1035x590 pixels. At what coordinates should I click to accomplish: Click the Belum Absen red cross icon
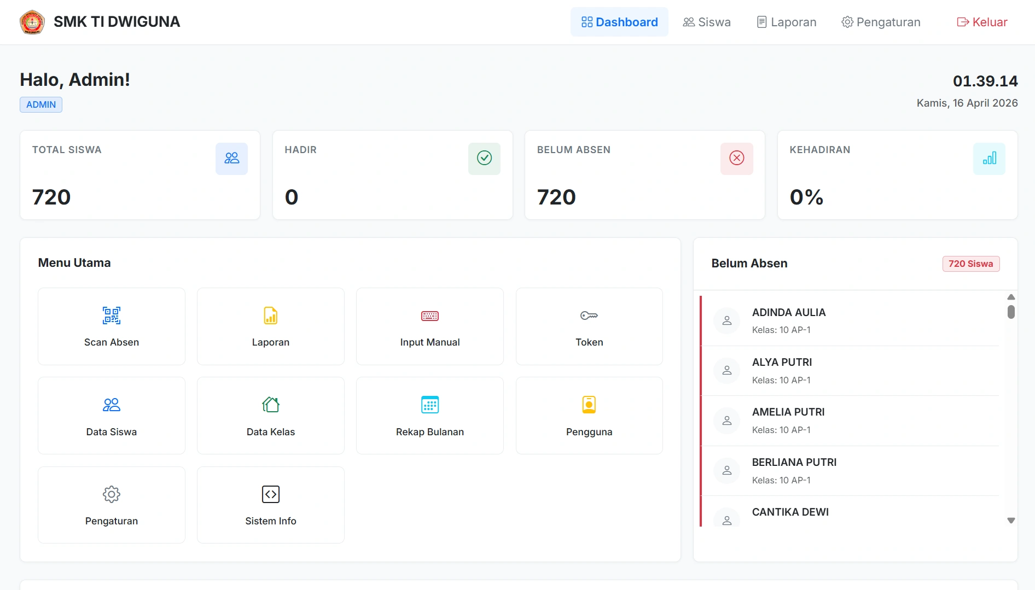pos(736,159)
